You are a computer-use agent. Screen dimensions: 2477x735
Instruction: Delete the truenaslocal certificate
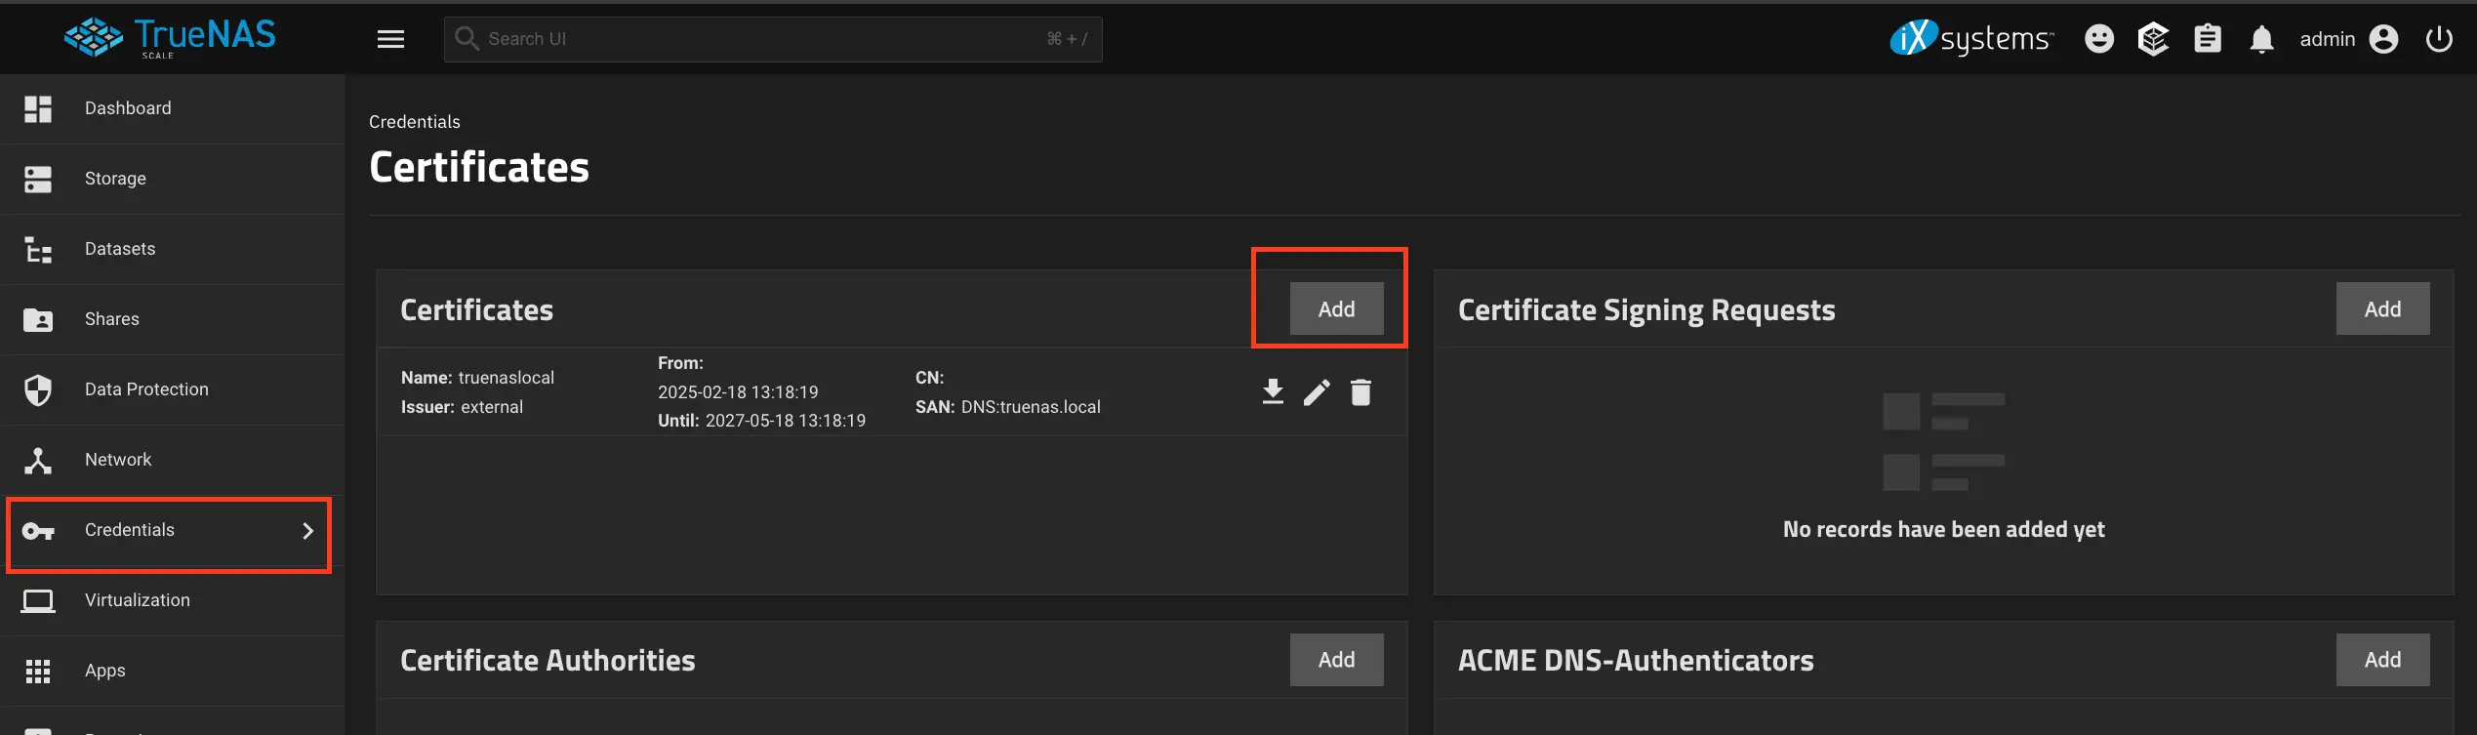tap(1360, 392)
